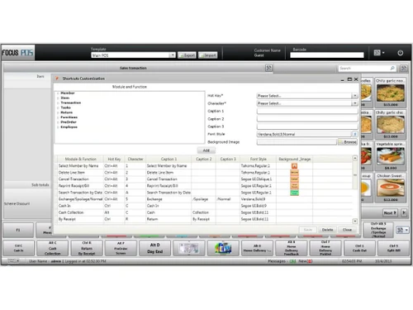Open the Character dropdown
Viewport: 413px width, 310px height.
pos(355,103)
